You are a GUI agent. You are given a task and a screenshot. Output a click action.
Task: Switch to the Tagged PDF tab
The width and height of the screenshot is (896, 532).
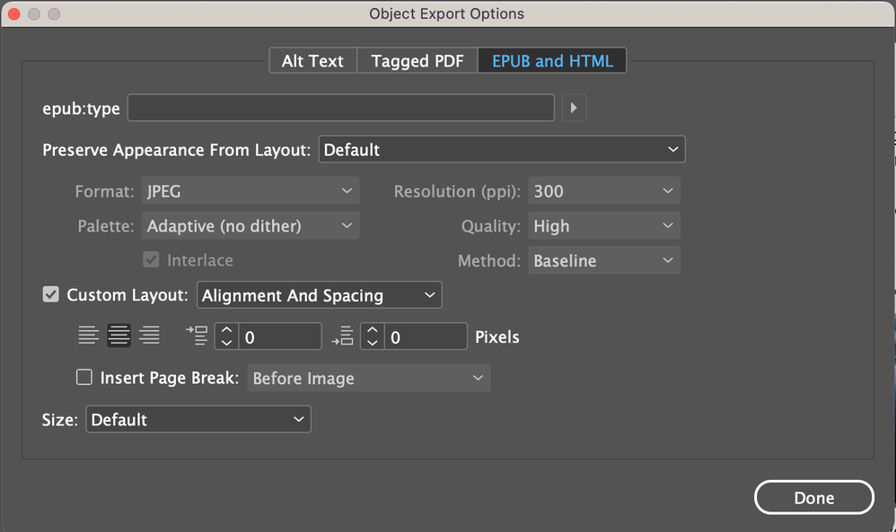(417, 61)
